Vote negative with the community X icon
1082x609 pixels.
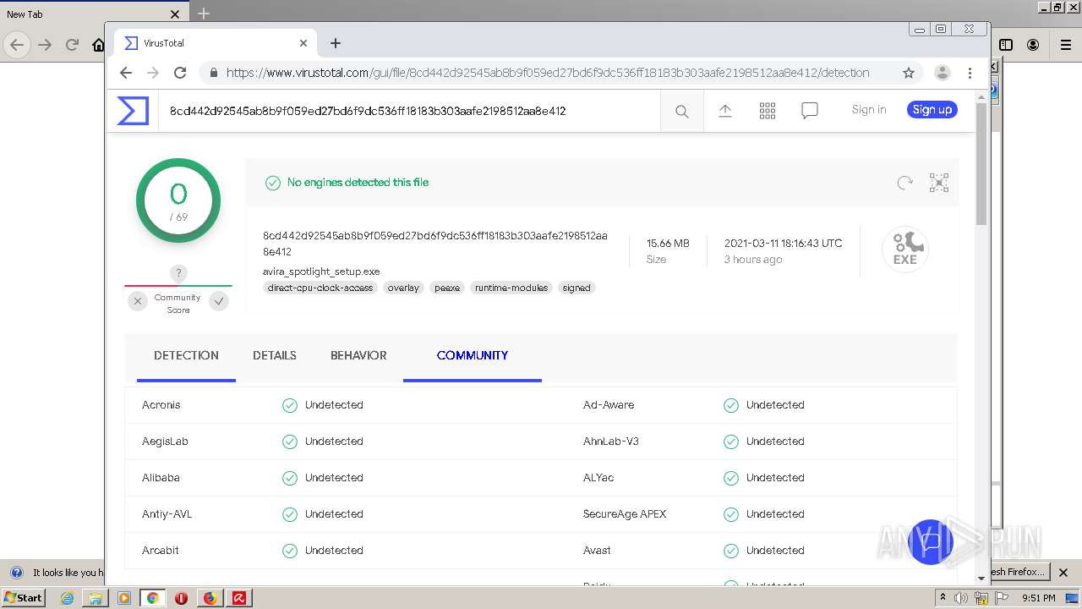[x=138, y=301]
